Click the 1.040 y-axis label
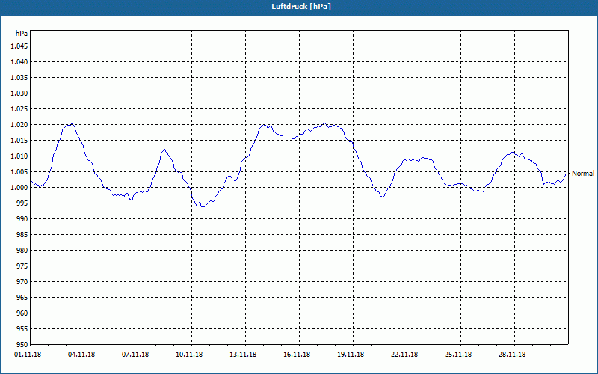Viewport: 598px width, 374px height. pyautogui.click(x=19, y=62)
